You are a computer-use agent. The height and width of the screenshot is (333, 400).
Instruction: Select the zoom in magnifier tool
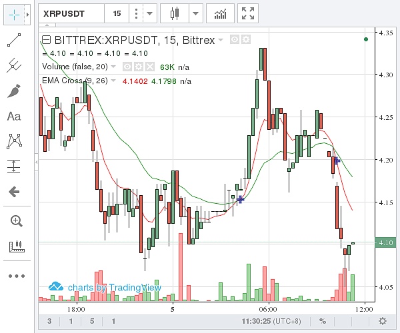point(16,221)
